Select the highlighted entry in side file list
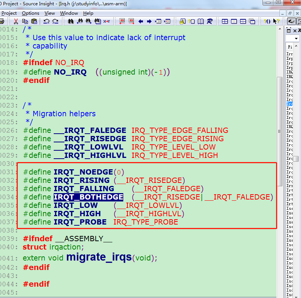The width and height of the screenshot is (301, 298). [290, 104]
